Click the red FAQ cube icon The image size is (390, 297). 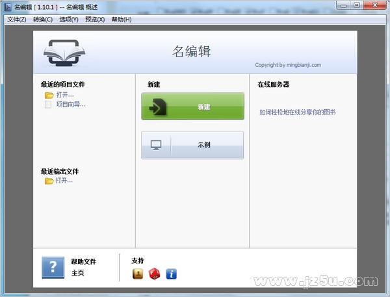pos(154,274)
